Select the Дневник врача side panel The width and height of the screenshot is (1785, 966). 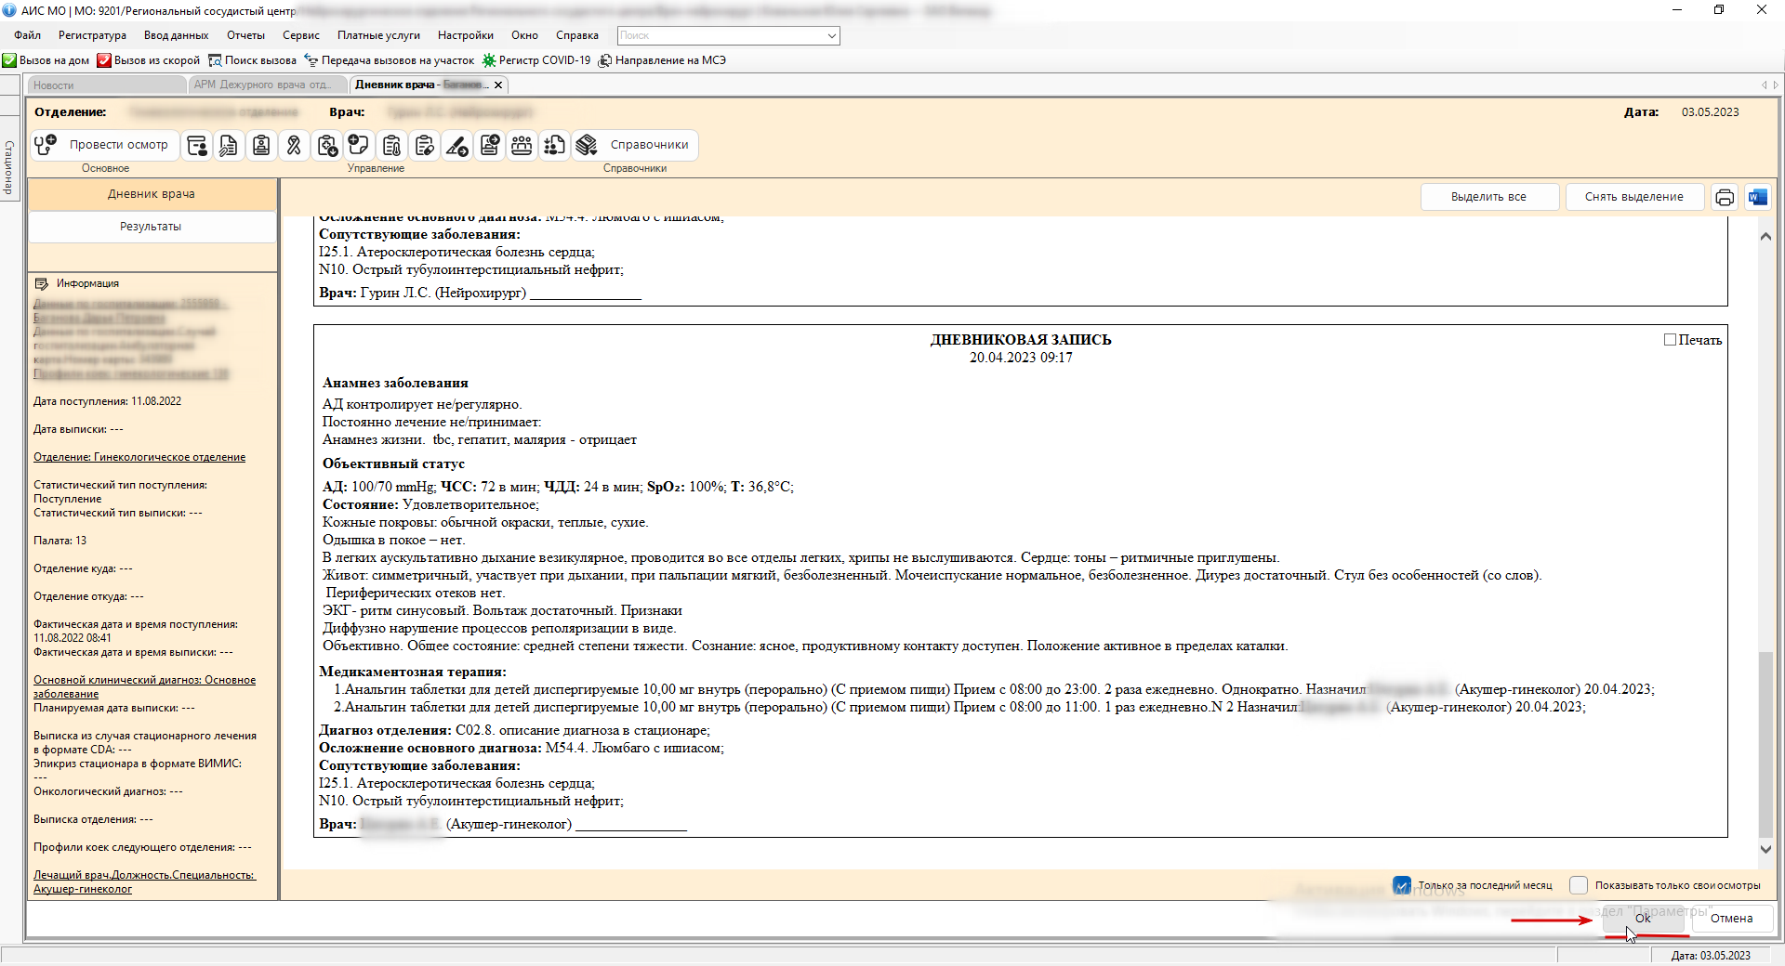click(152, 194)
